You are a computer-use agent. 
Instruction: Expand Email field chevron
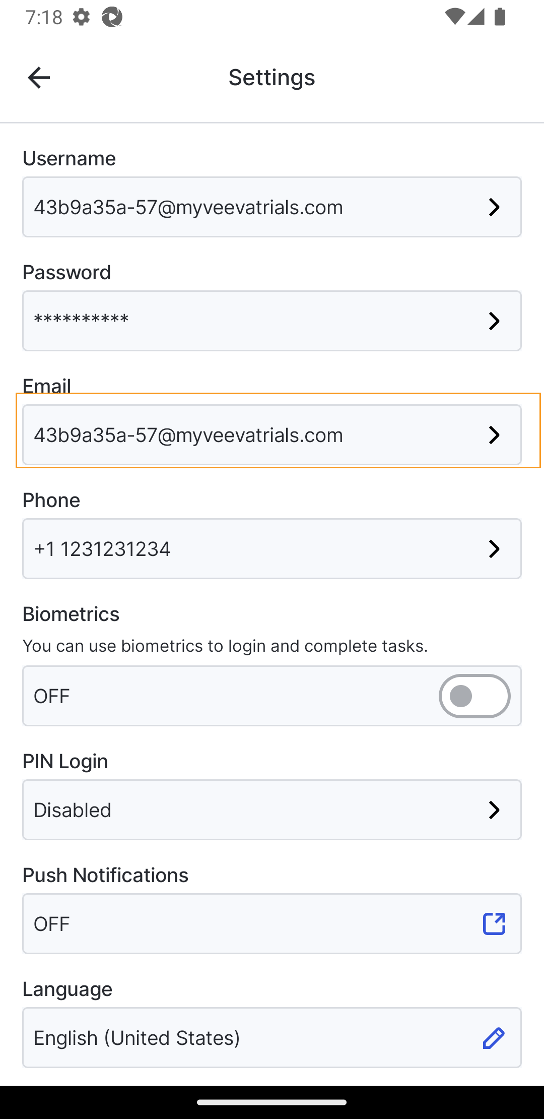click(x=494, y=435)
